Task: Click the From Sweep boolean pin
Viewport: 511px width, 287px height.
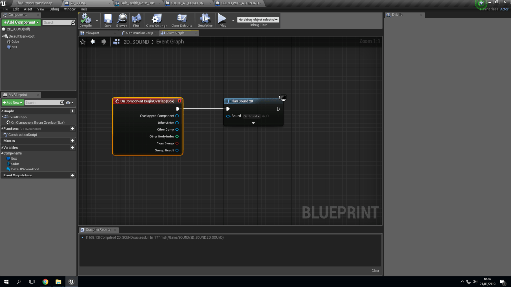Action: pos(177,143)
